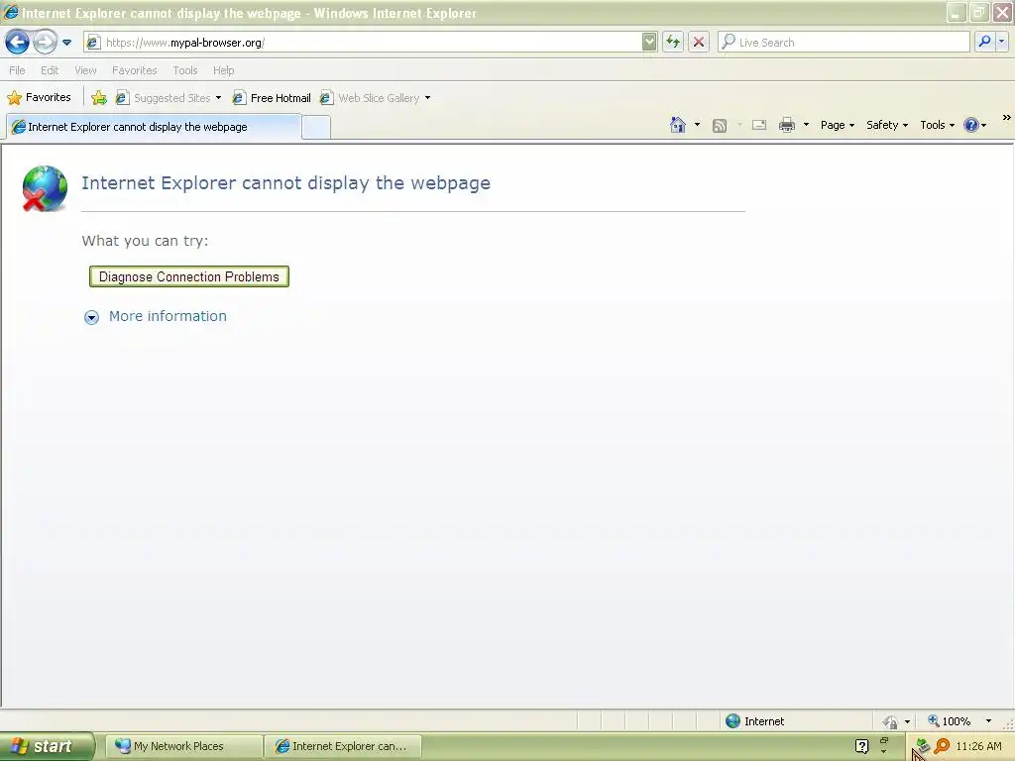1015x761 pixels.
Task: Expand the Print options dropdown arrow
Action: 806,125
